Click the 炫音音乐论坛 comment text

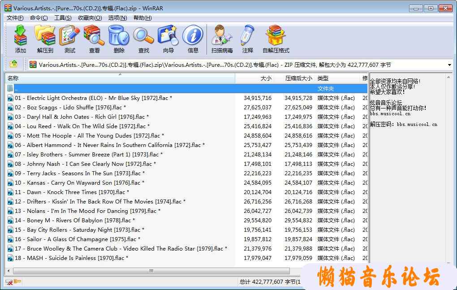point(386,103)
